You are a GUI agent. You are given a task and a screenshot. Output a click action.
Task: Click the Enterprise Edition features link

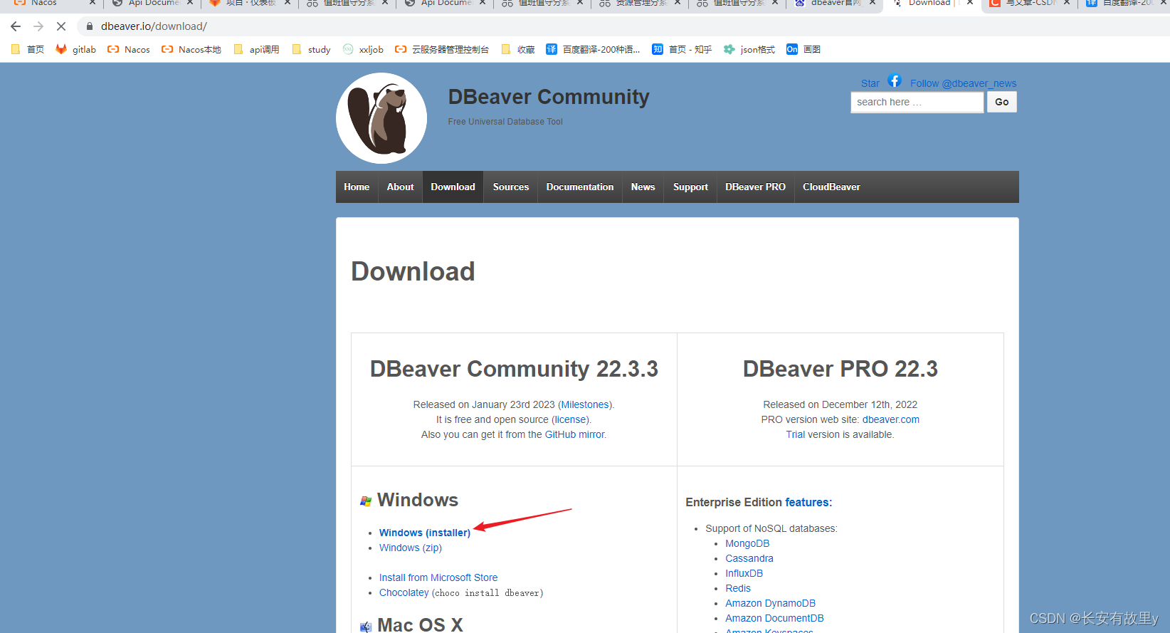[x=807, y=502]
